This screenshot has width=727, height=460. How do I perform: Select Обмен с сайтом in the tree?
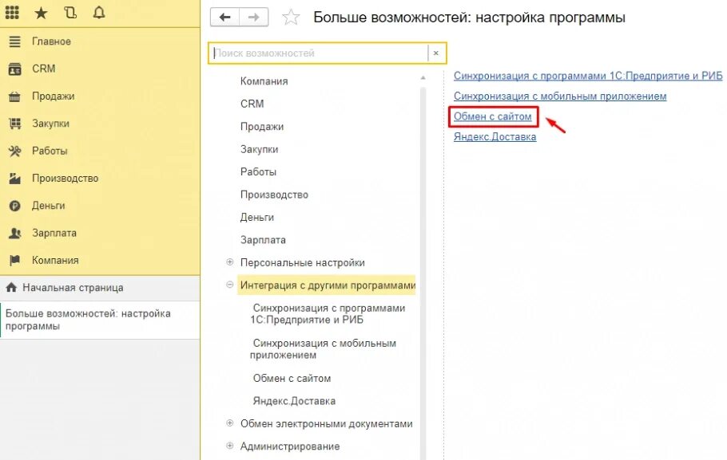tap(292, 379)
